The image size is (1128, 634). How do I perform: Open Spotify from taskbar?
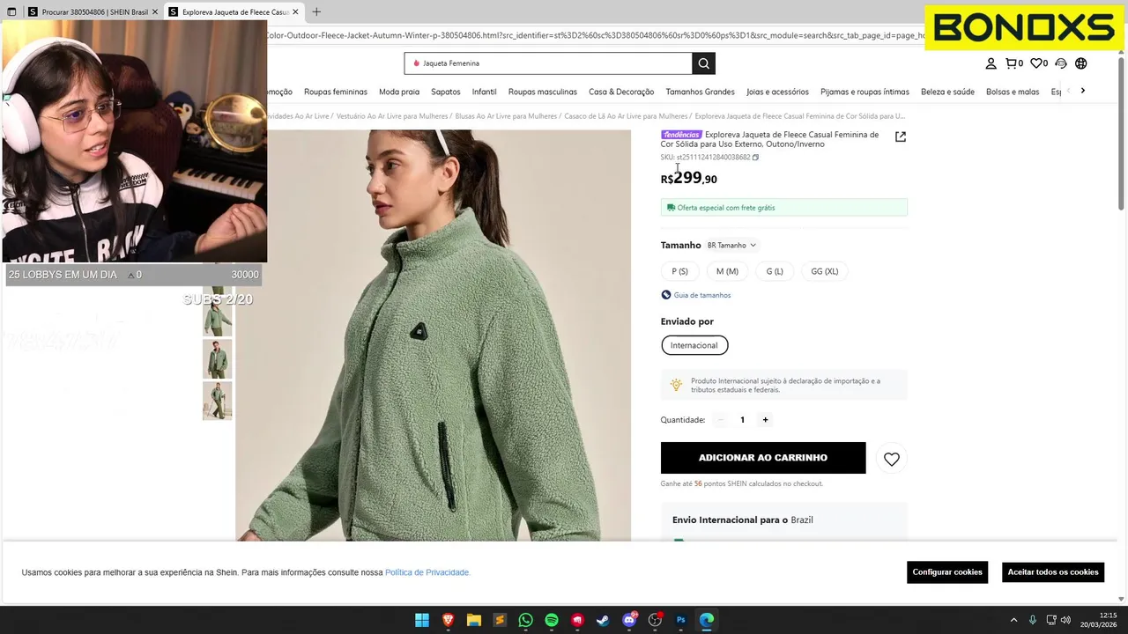tap(552, 620)
